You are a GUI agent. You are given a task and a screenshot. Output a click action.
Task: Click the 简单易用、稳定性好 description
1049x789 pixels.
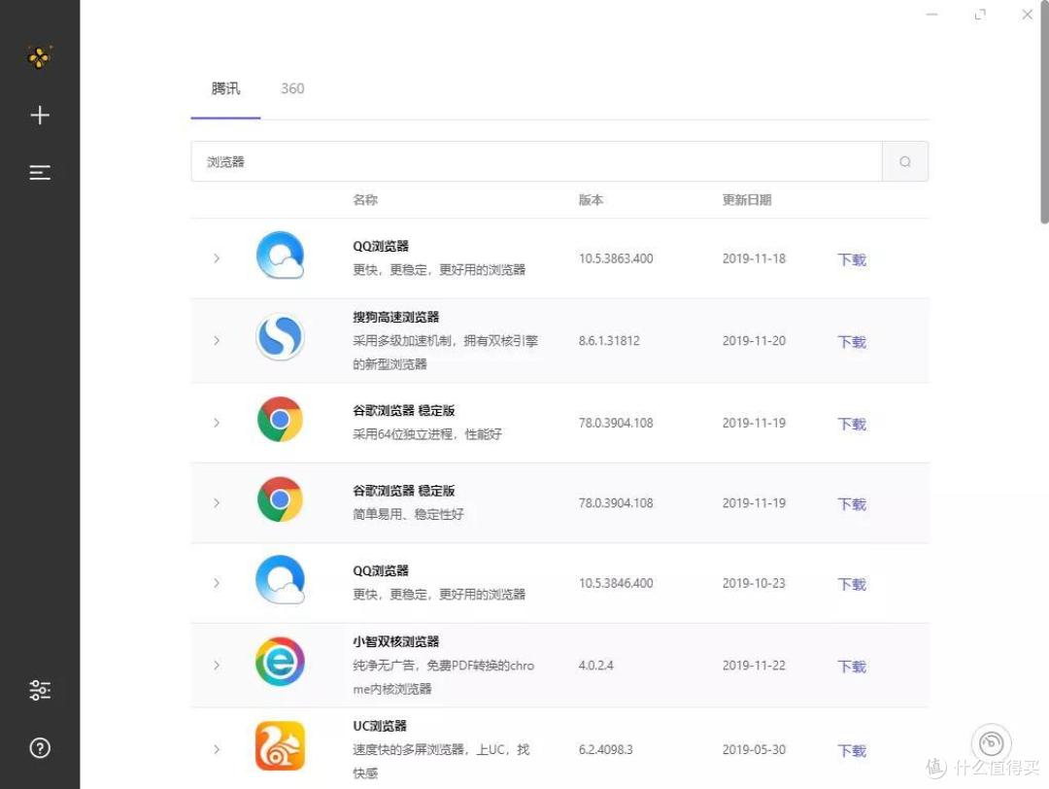[x=408, y=514]
